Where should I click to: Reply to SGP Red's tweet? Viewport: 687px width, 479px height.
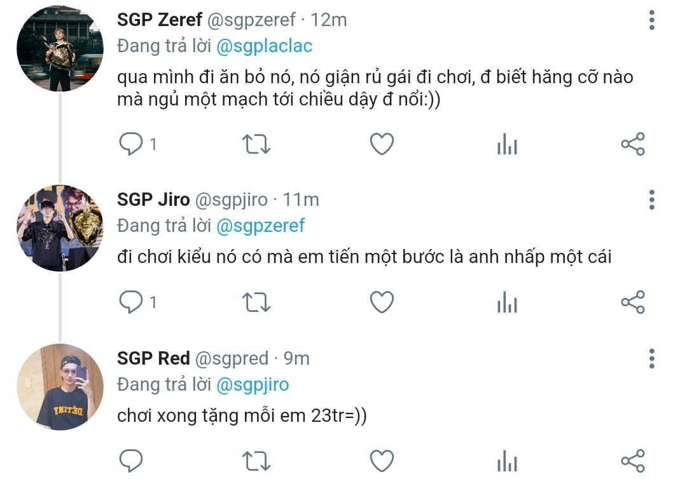coord(130,461)
